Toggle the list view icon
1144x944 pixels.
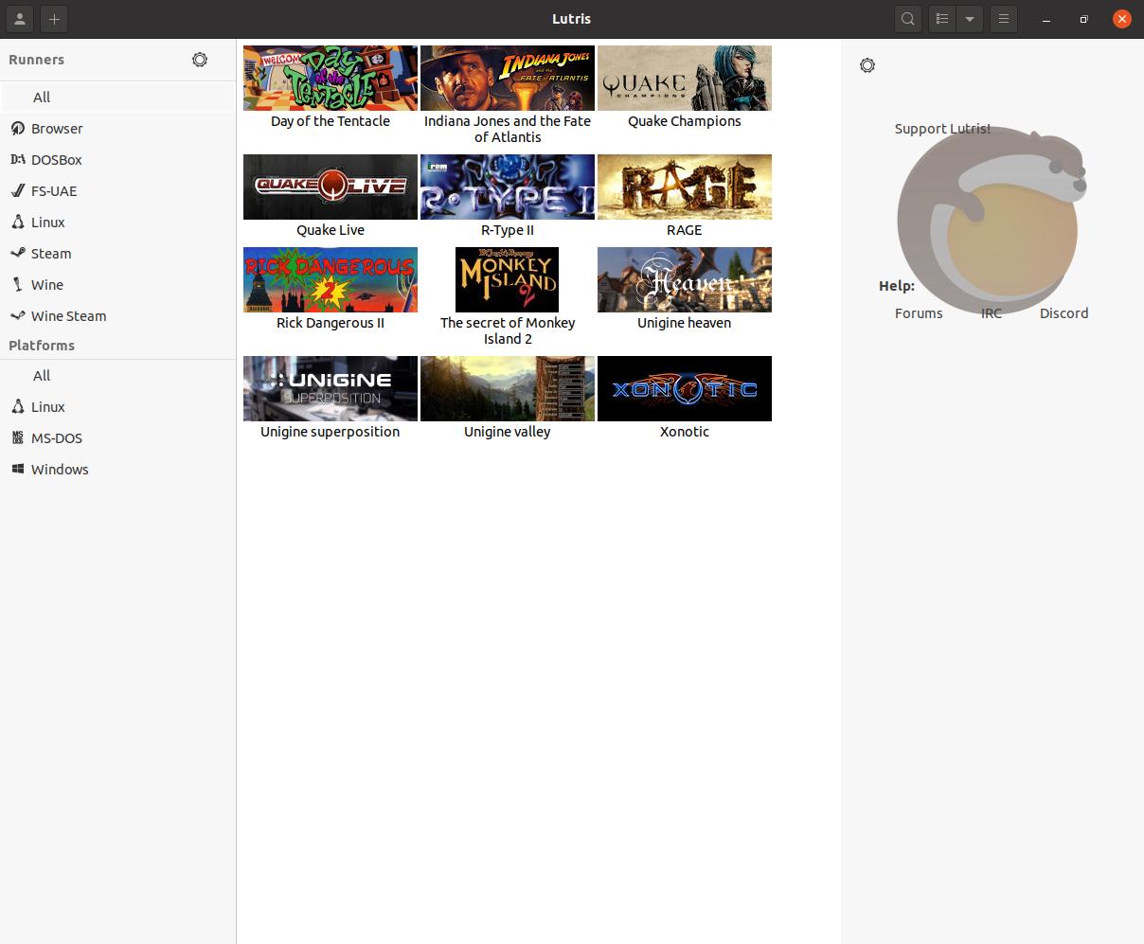(942, 19)
